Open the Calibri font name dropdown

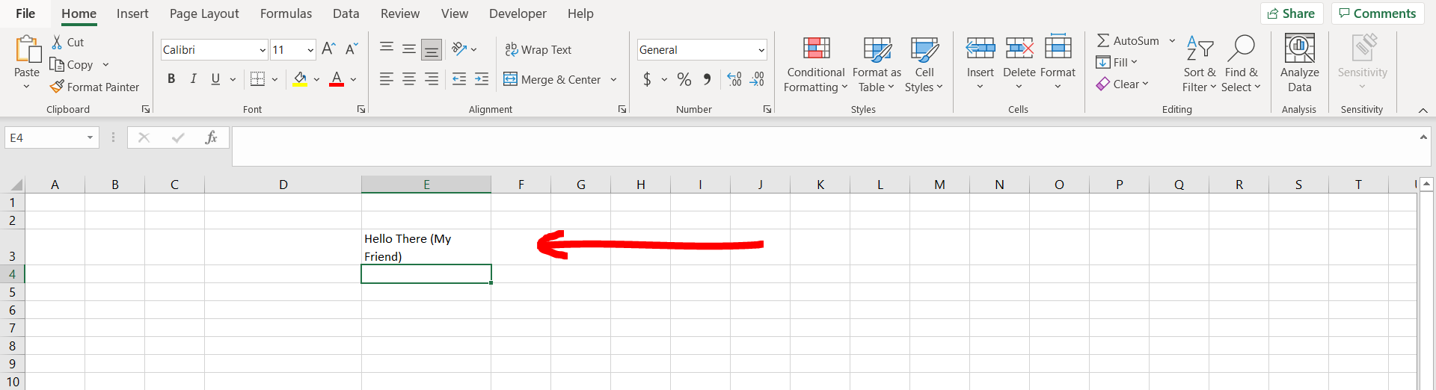(x=263, y=50)
